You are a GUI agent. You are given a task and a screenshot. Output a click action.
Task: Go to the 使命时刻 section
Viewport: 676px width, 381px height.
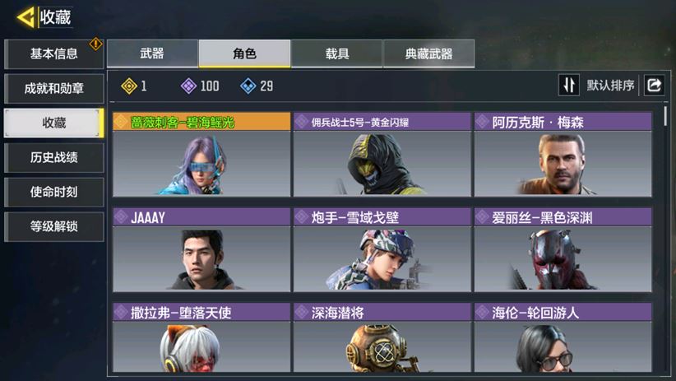54,192
